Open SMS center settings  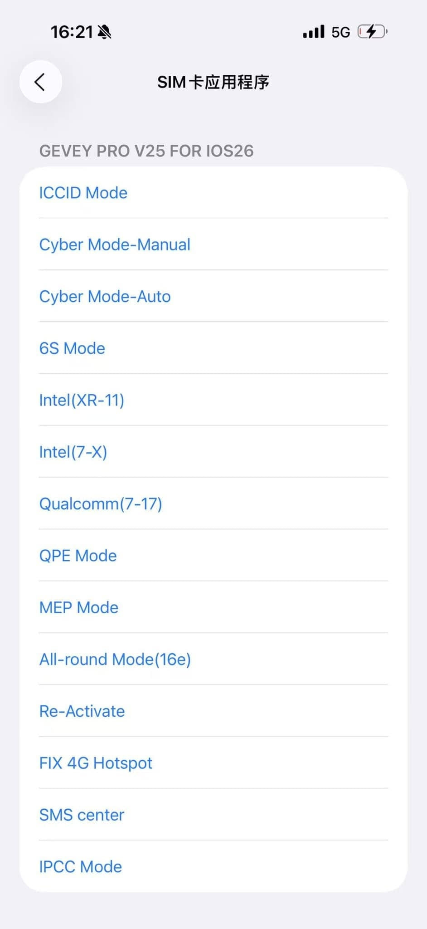(82, 815)
